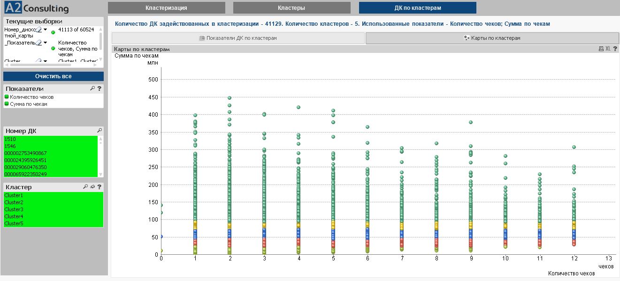This screenshot has width=620, height=281.
Task: Open help for the Карты по кластерам chart
Action: click(615, 49)
